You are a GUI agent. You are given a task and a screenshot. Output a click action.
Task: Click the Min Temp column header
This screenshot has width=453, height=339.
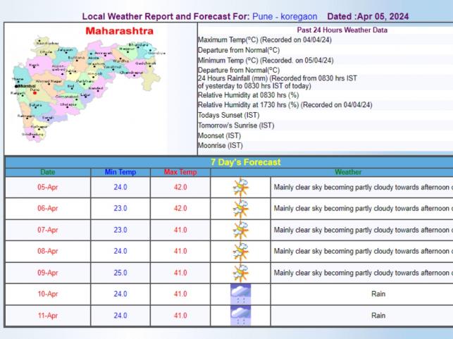(x=120, y=171)
